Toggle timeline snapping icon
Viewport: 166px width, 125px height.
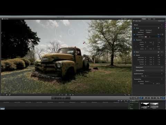[127, 101]
